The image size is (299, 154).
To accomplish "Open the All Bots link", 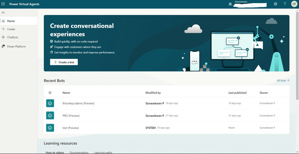I will 283,81.
